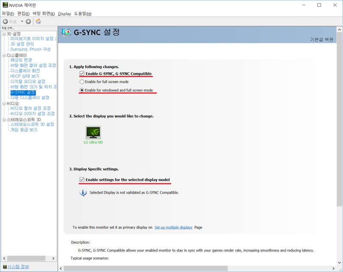Click the sidebar horizontal scrollbar thumb

(x=26, y=258)
